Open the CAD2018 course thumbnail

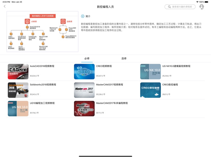[18, 71]
